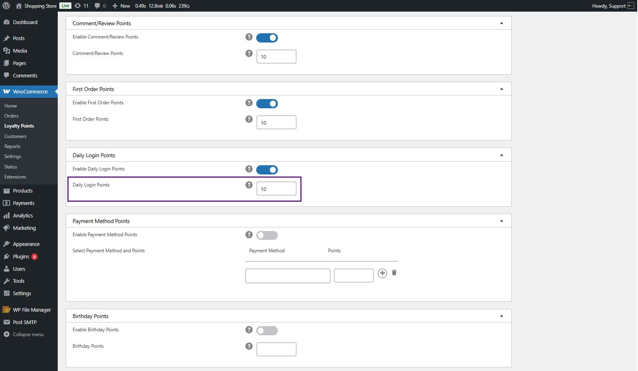
Task: Click the First Order Points value field
Action: pos(276,122)
